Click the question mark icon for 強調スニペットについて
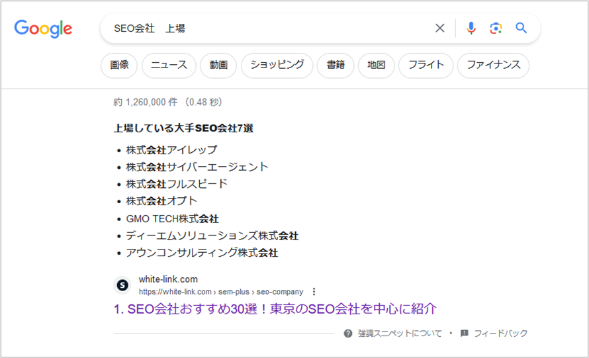Image resolution: width=589 pixels, height=358 pixels. tap(348, 334)
